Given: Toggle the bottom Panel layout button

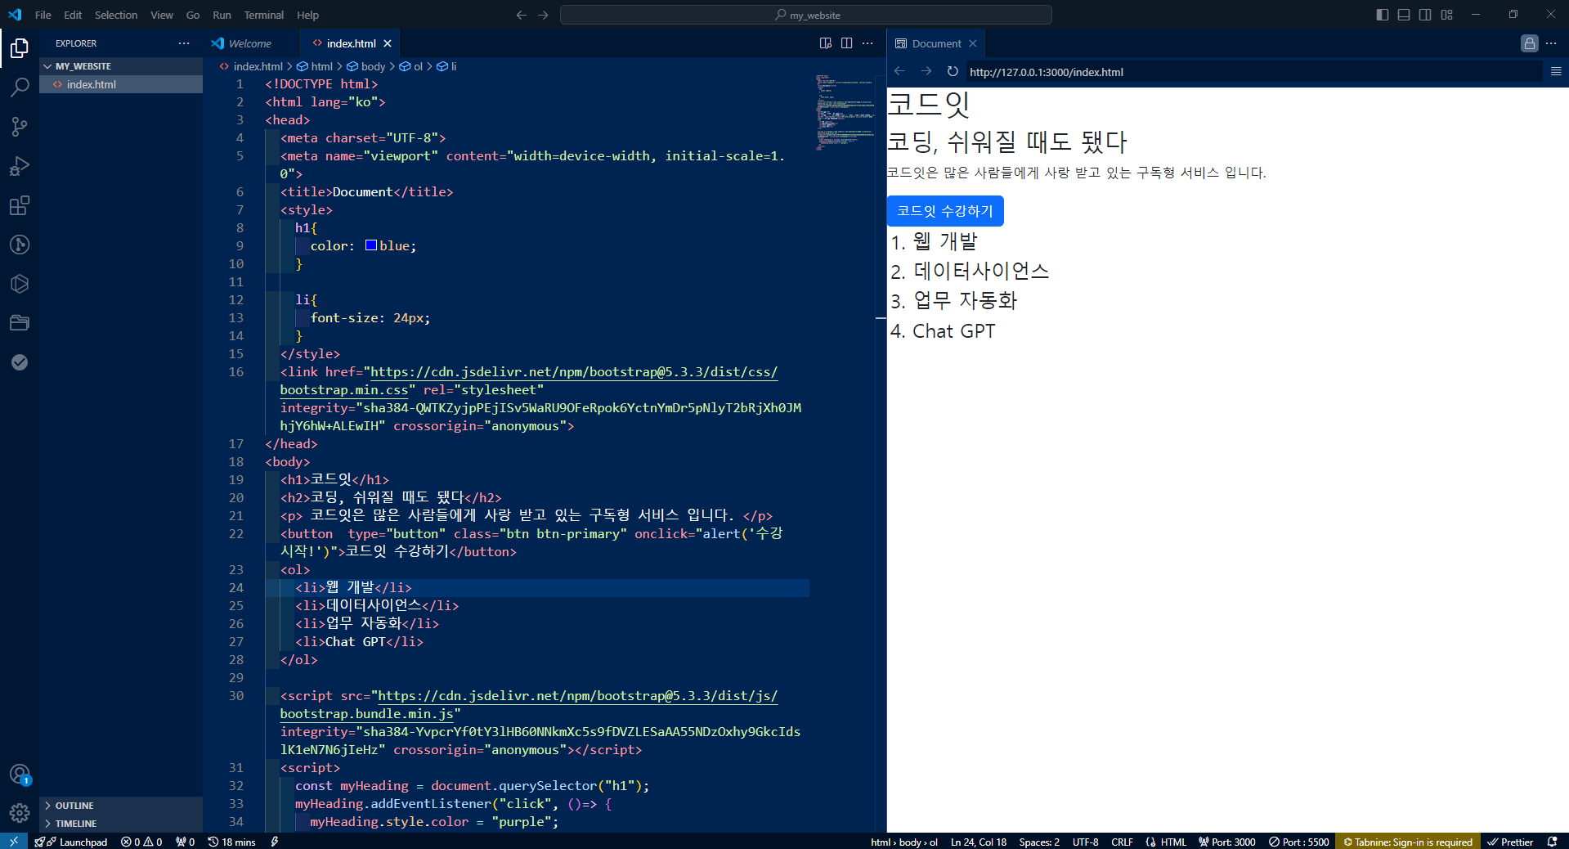Looking at the screenshot, I should pos(1404,15).
